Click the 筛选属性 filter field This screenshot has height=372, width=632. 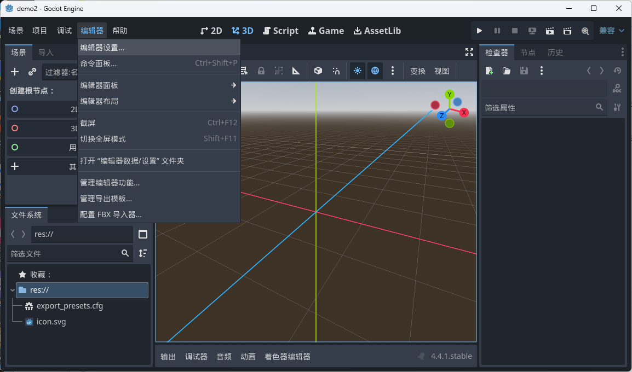click(544, 107)
